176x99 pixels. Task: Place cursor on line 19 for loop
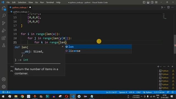coord(40,34)
